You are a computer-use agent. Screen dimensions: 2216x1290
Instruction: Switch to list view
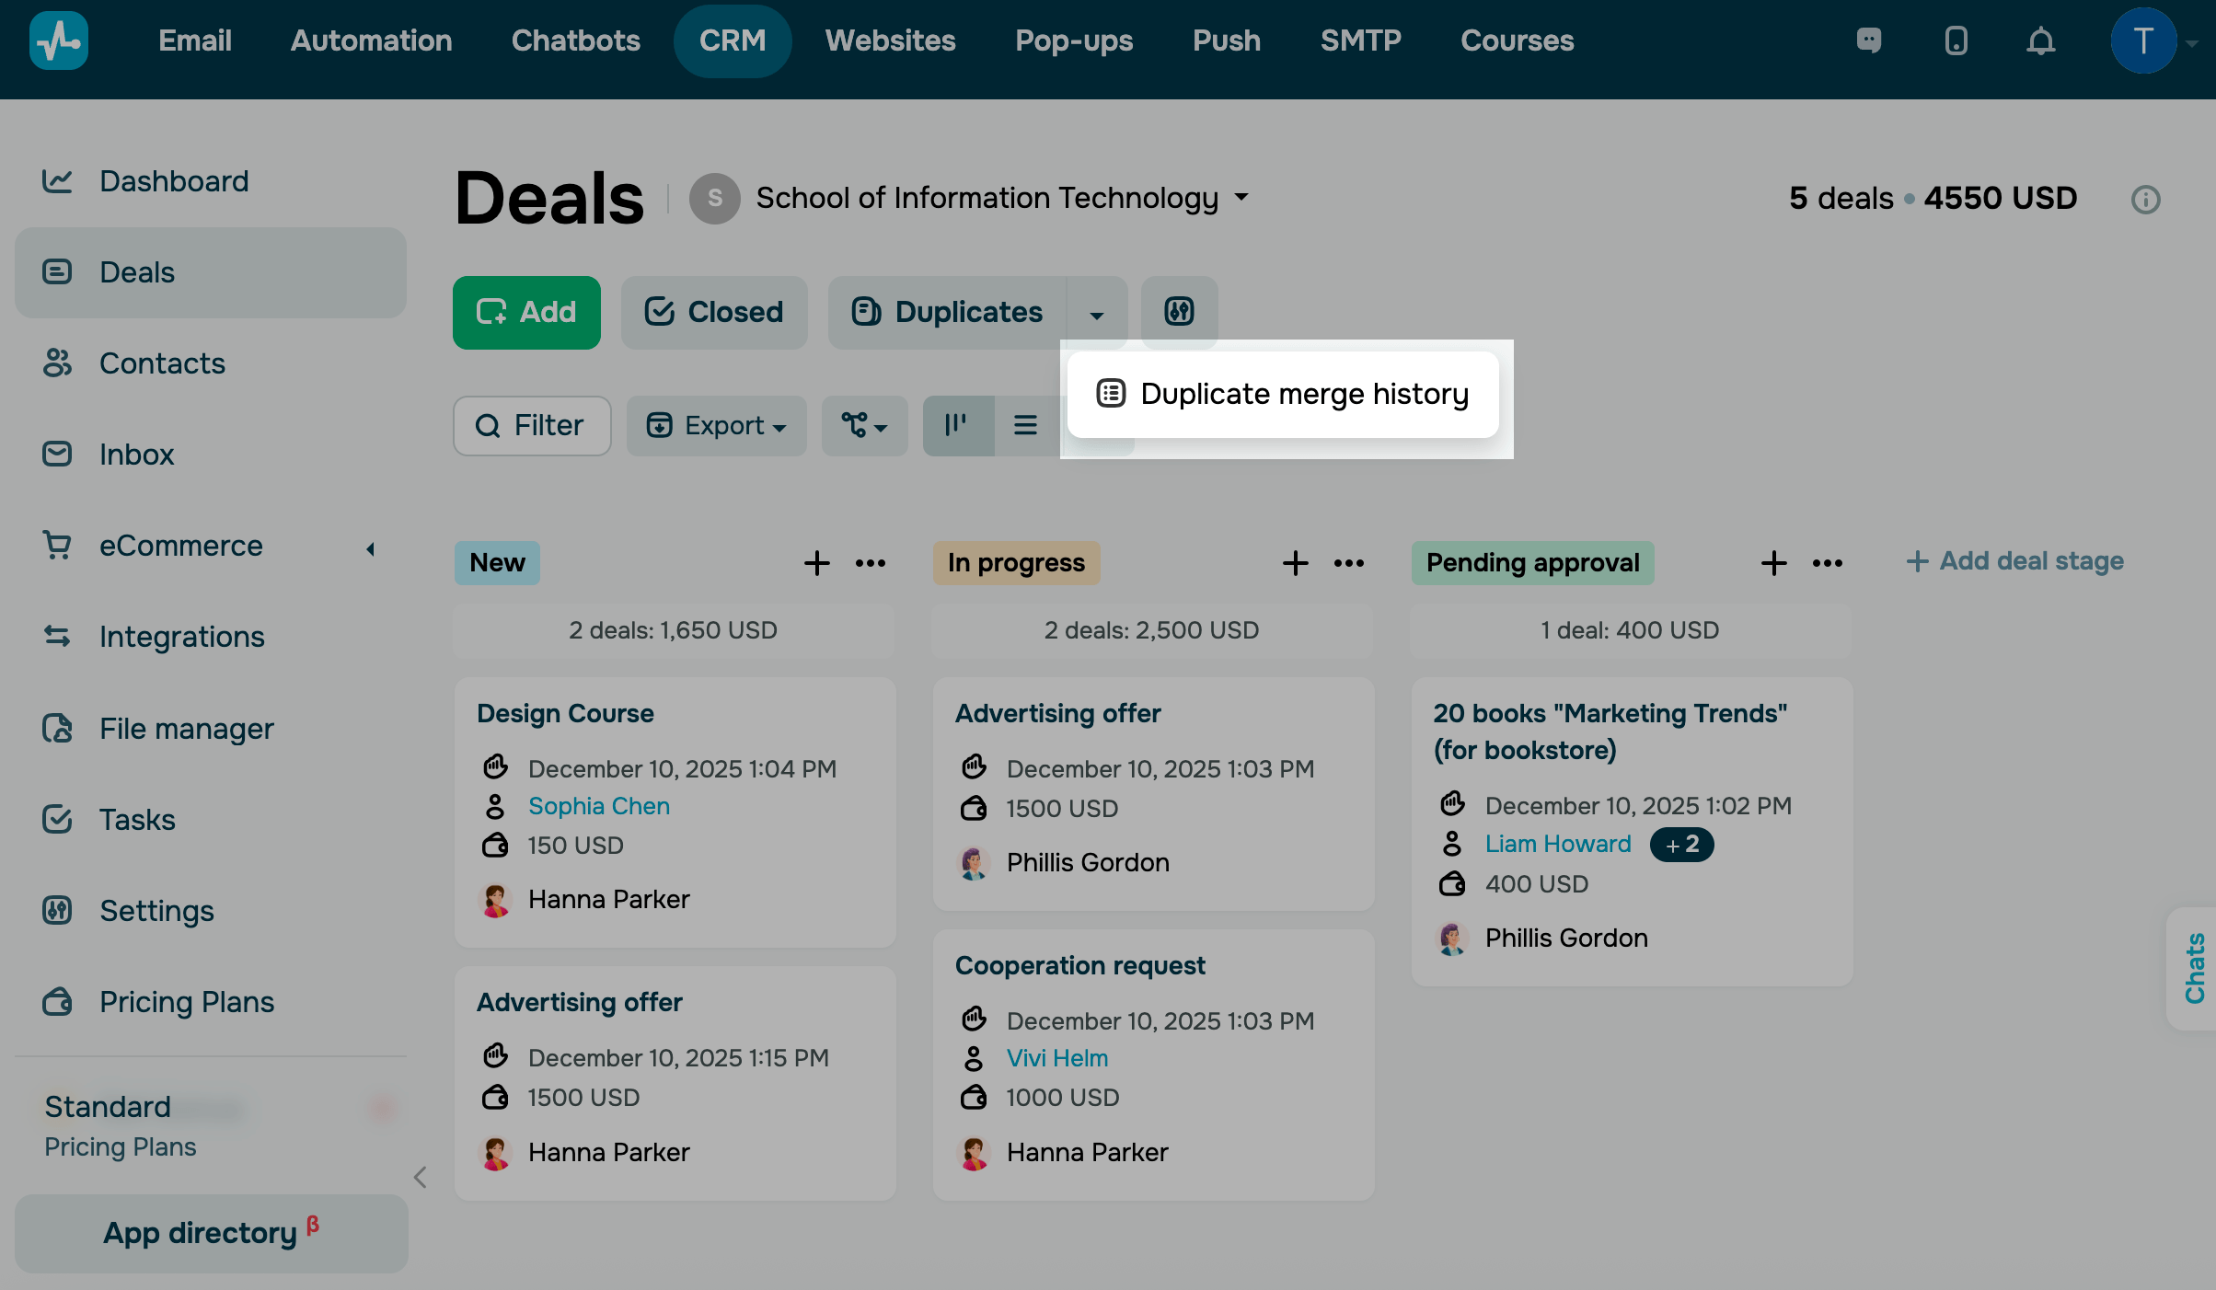pos(1025,425)
